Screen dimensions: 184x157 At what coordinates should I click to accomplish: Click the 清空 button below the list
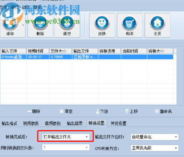point(66,111)
